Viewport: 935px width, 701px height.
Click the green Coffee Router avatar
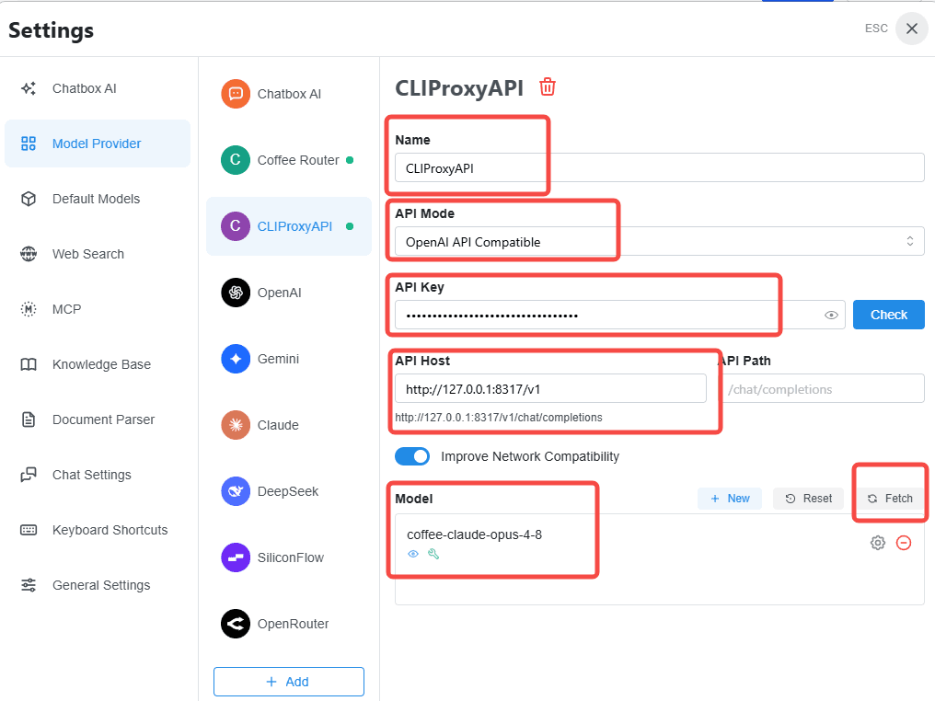click(236, 160)
